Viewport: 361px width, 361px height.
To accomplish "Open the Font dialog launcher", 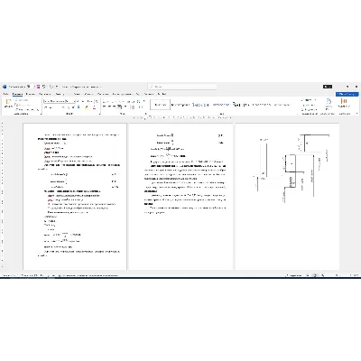I will (x=99, y=114).
